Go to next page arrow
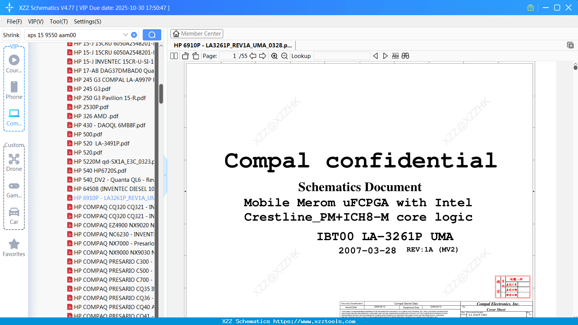This screenshot has height=325, width=578. pyautogui.click(x=263, y=56)
